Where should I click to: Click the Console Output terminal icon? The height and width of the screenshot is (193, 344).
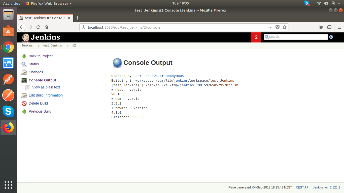coord(24,80)
